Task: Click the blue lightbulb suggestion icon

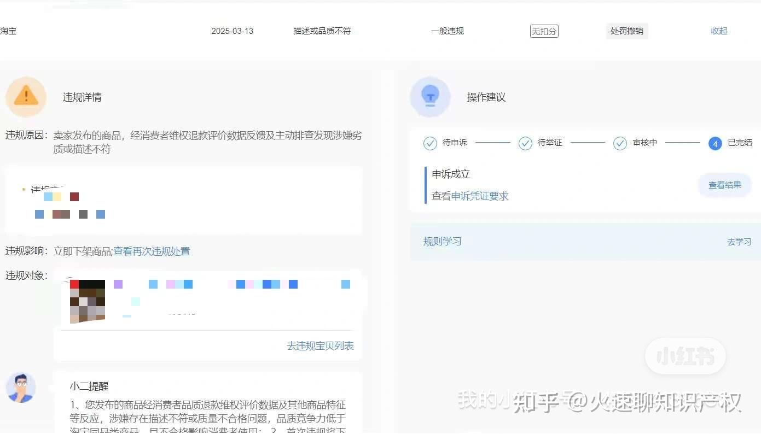Action: pyautogui.click(x=430, y=97)
